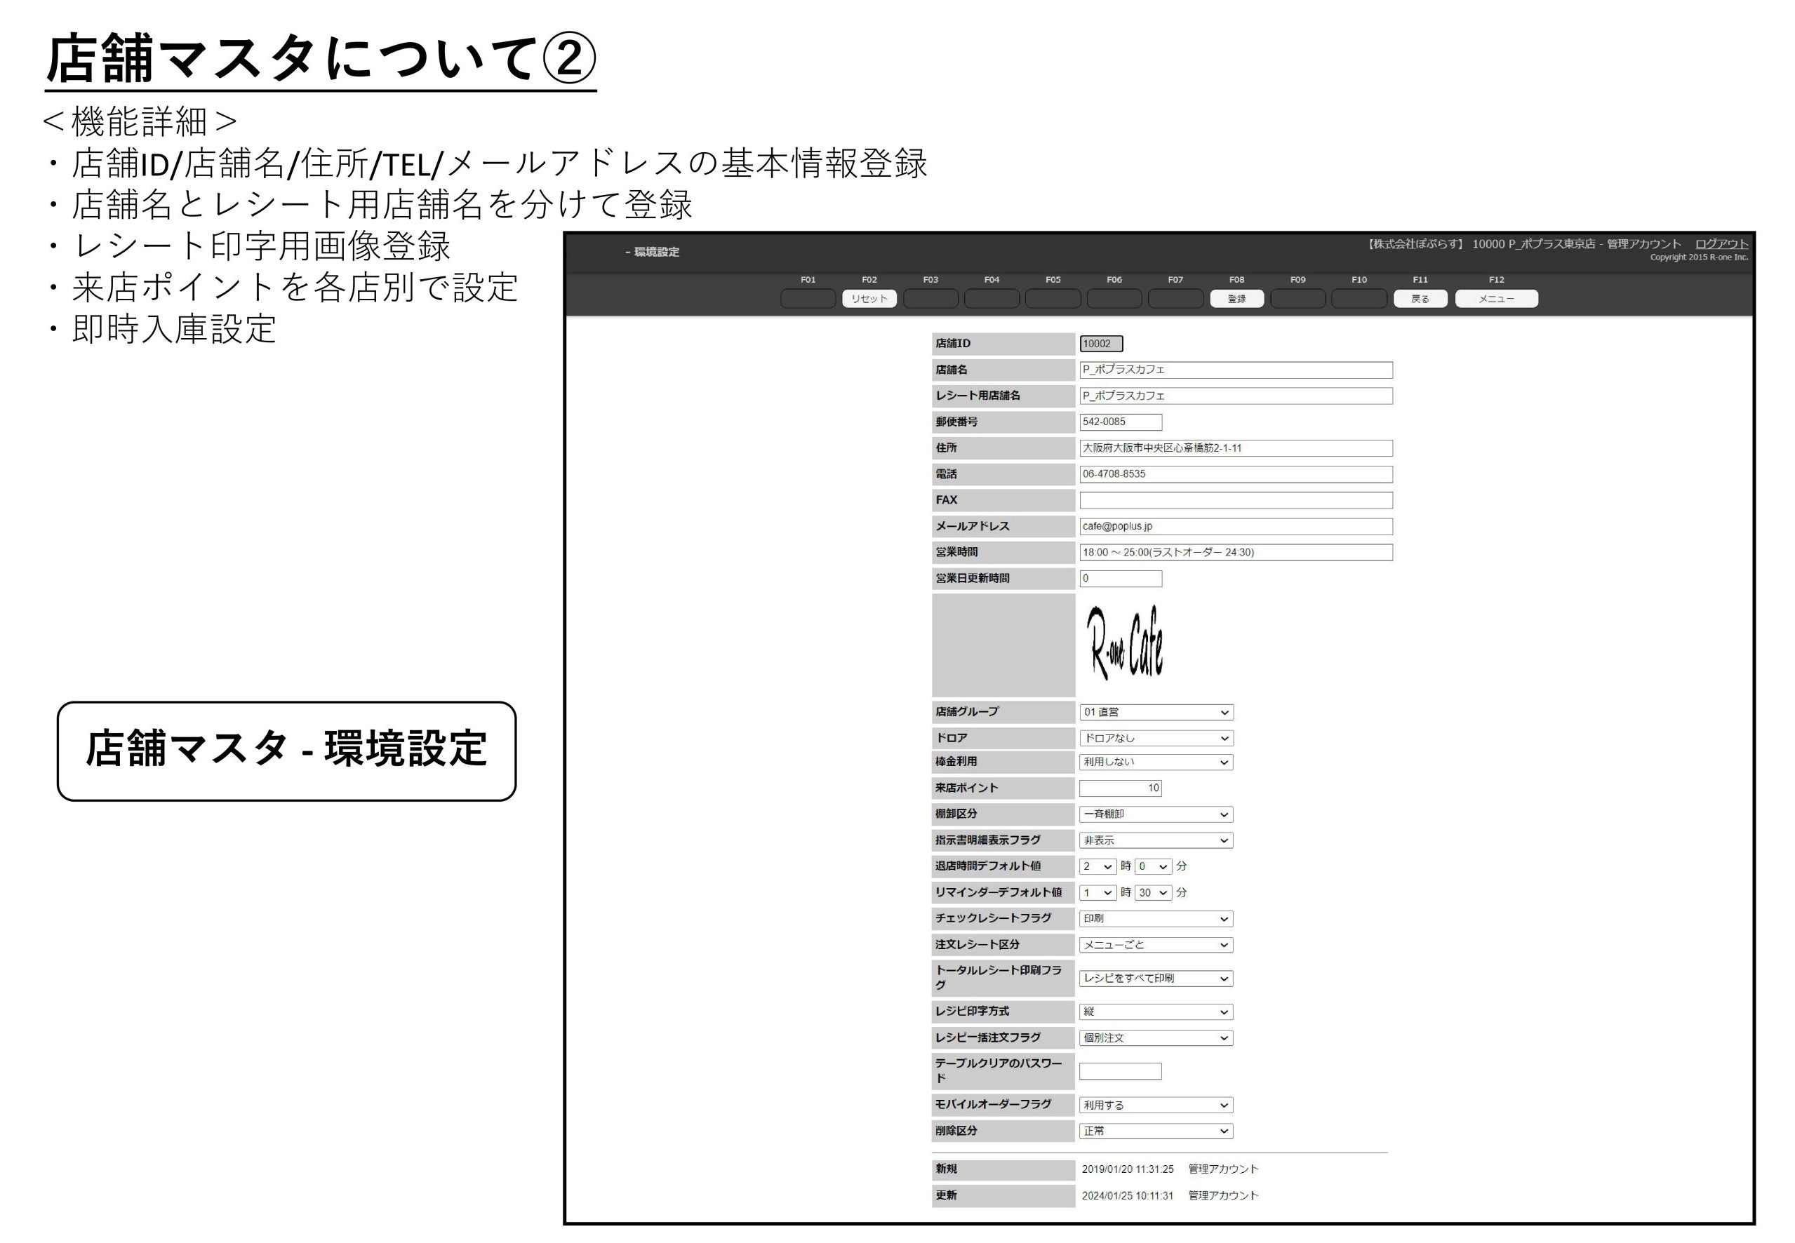This screenshot has width=1795, height=1243.
Task: Click the ログアウト link
Action: 1721,244
